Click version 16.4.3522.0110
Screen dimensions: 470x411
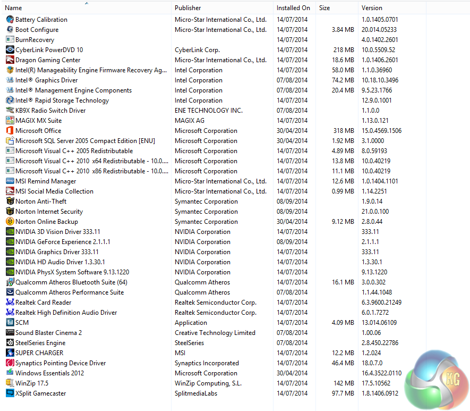381,373
